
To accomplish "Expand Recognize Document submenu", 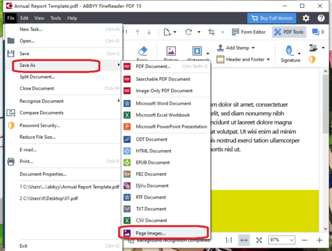I will (64, 101).
